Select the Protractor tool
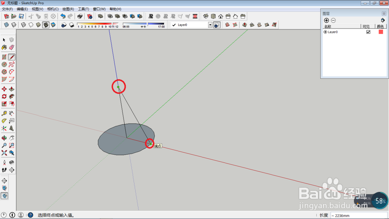 click(x=4, y=121)
